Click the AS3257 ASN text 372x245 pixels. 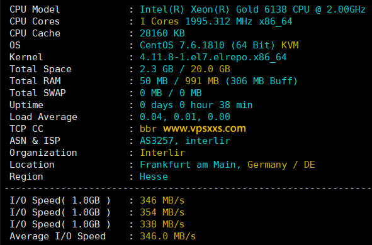pyautogui.click(x=157, y=141)
